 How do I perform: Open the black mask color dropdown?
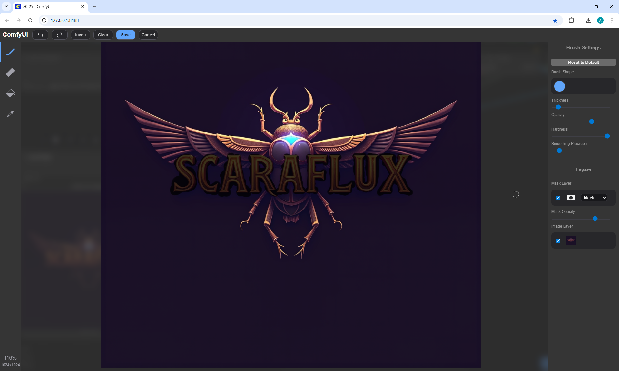[x=594, y=198]
